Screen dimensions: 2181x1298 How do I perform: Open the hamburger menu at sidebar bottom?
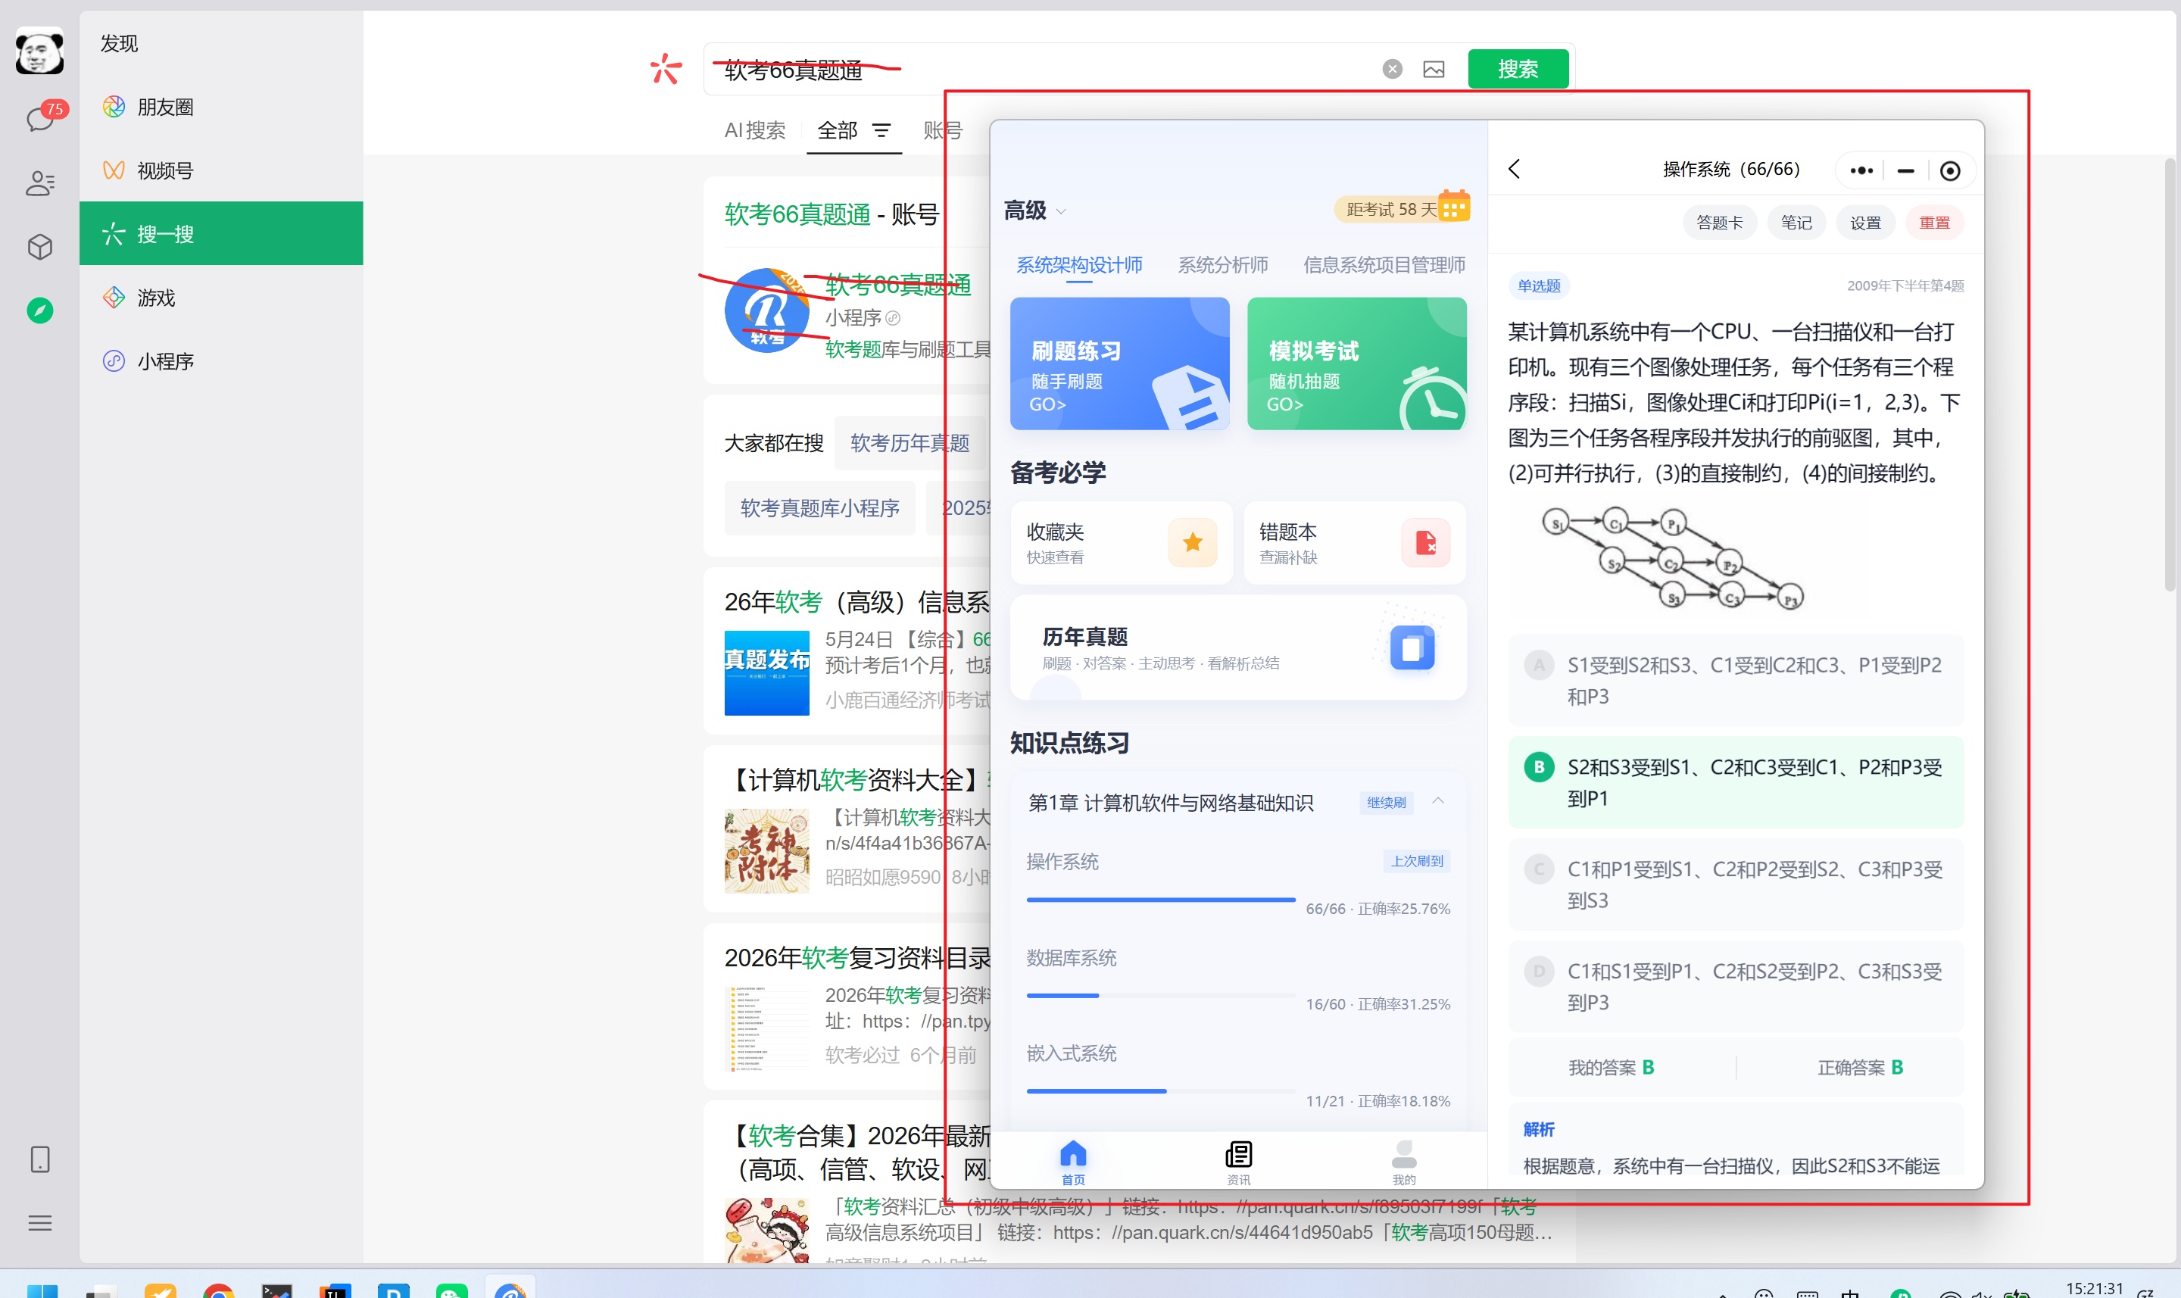pos(40,1223)
